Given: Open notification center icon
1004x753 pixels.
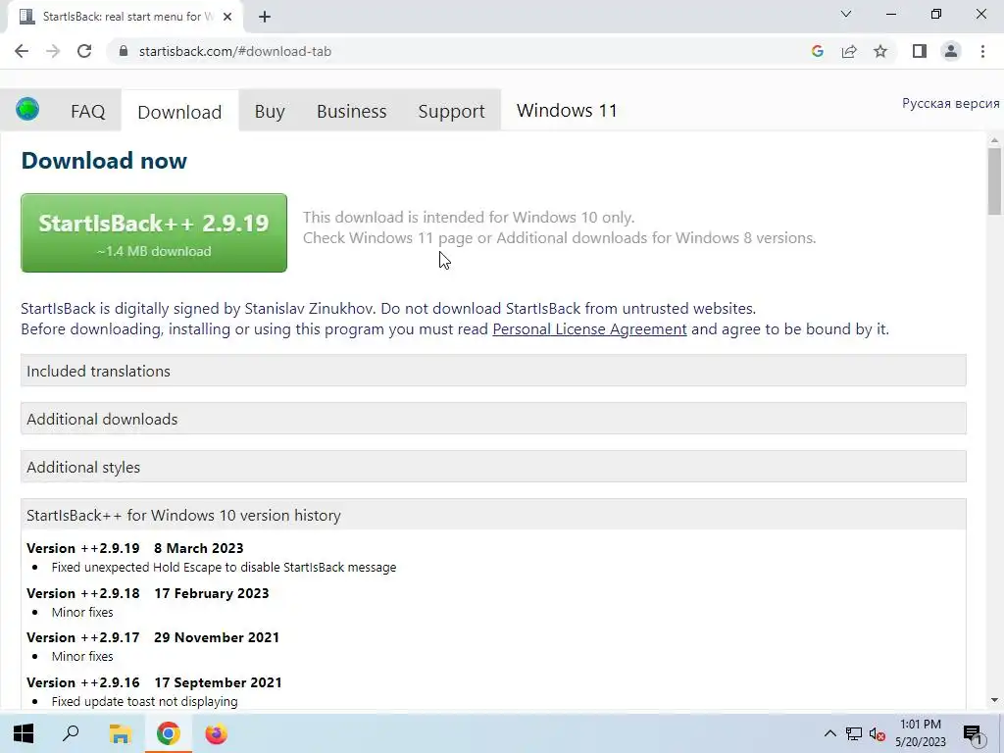Looking at the screenshot, I should 974,735.
